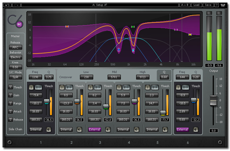Viewport: 230px width, 151px height.
Task: Click the Low crossover field 238
Action: (86, 77)
